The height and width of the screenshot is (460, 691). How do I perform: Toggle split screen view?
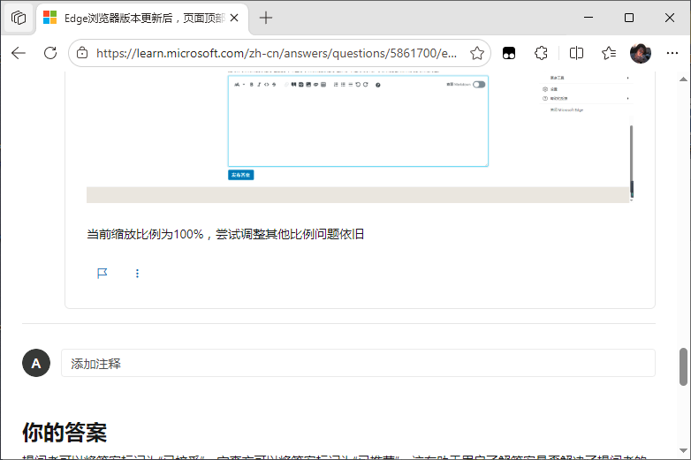point(576,53)
